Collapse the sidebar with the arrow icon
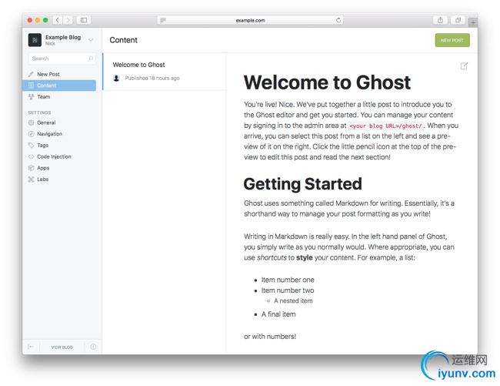Screen dimensions: 500x386 (31, 347)
